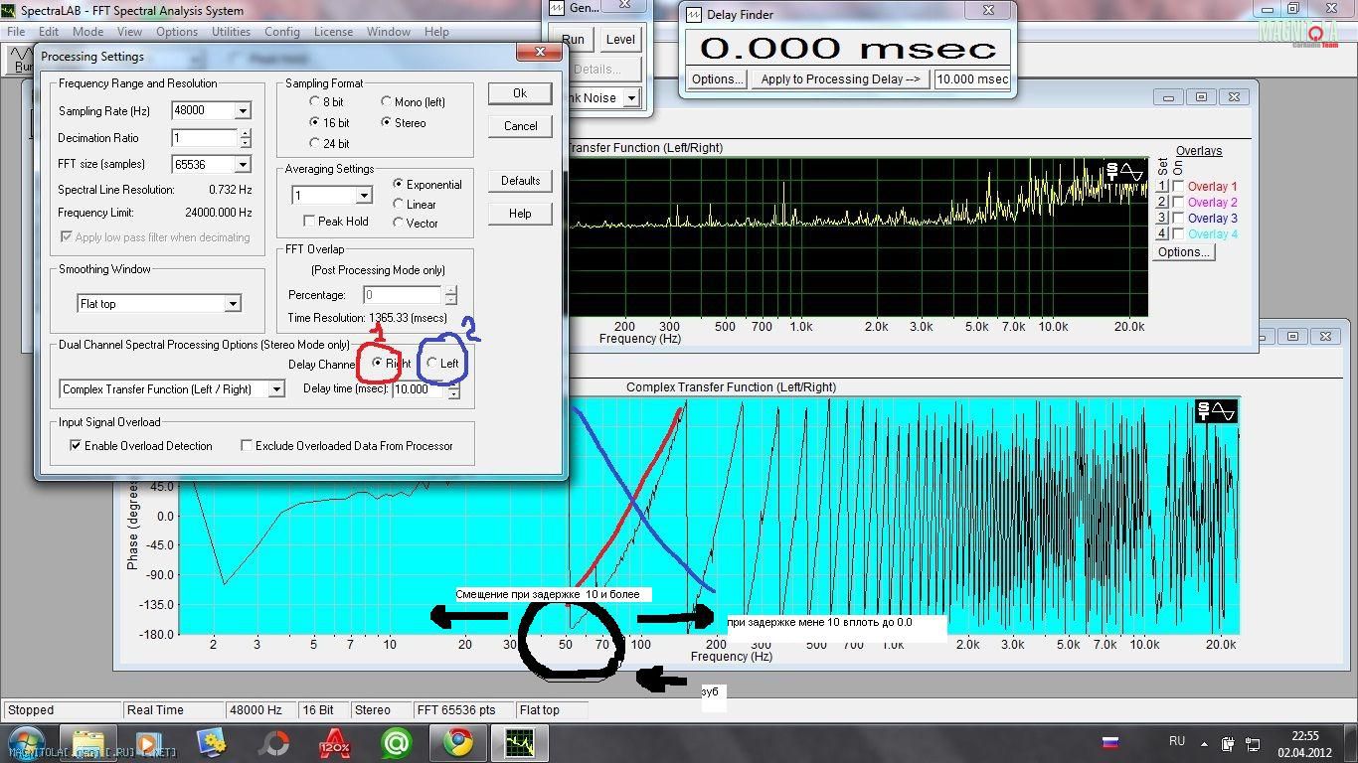Click the Delay time (msec) input field
This screenshot has height=763, width=1358.
pyautogui.click(x=420, y=389)
